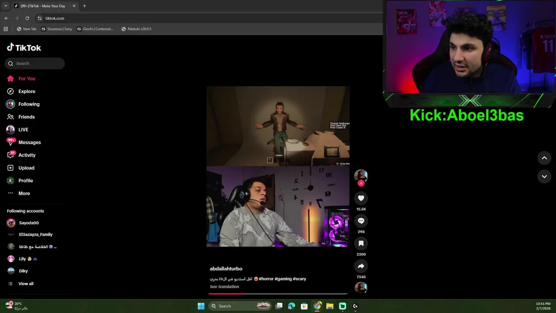Open the Activity notifications
Viewport: 556px width, 313px height.
click(21, 155)
